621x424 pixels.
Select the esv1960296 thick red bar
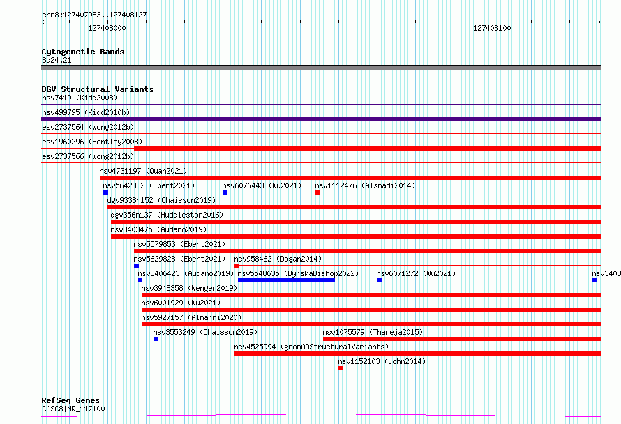point(368,149)
